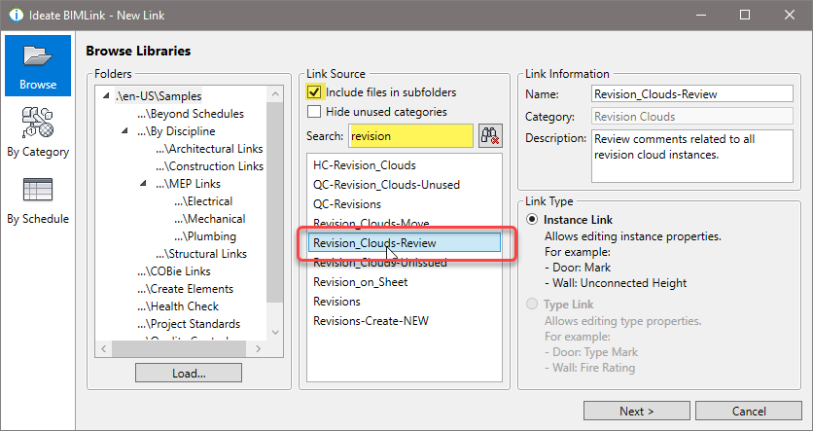Select the Health Check folder
The height and width of the screenshot is (431, 813).
point(178,306)
